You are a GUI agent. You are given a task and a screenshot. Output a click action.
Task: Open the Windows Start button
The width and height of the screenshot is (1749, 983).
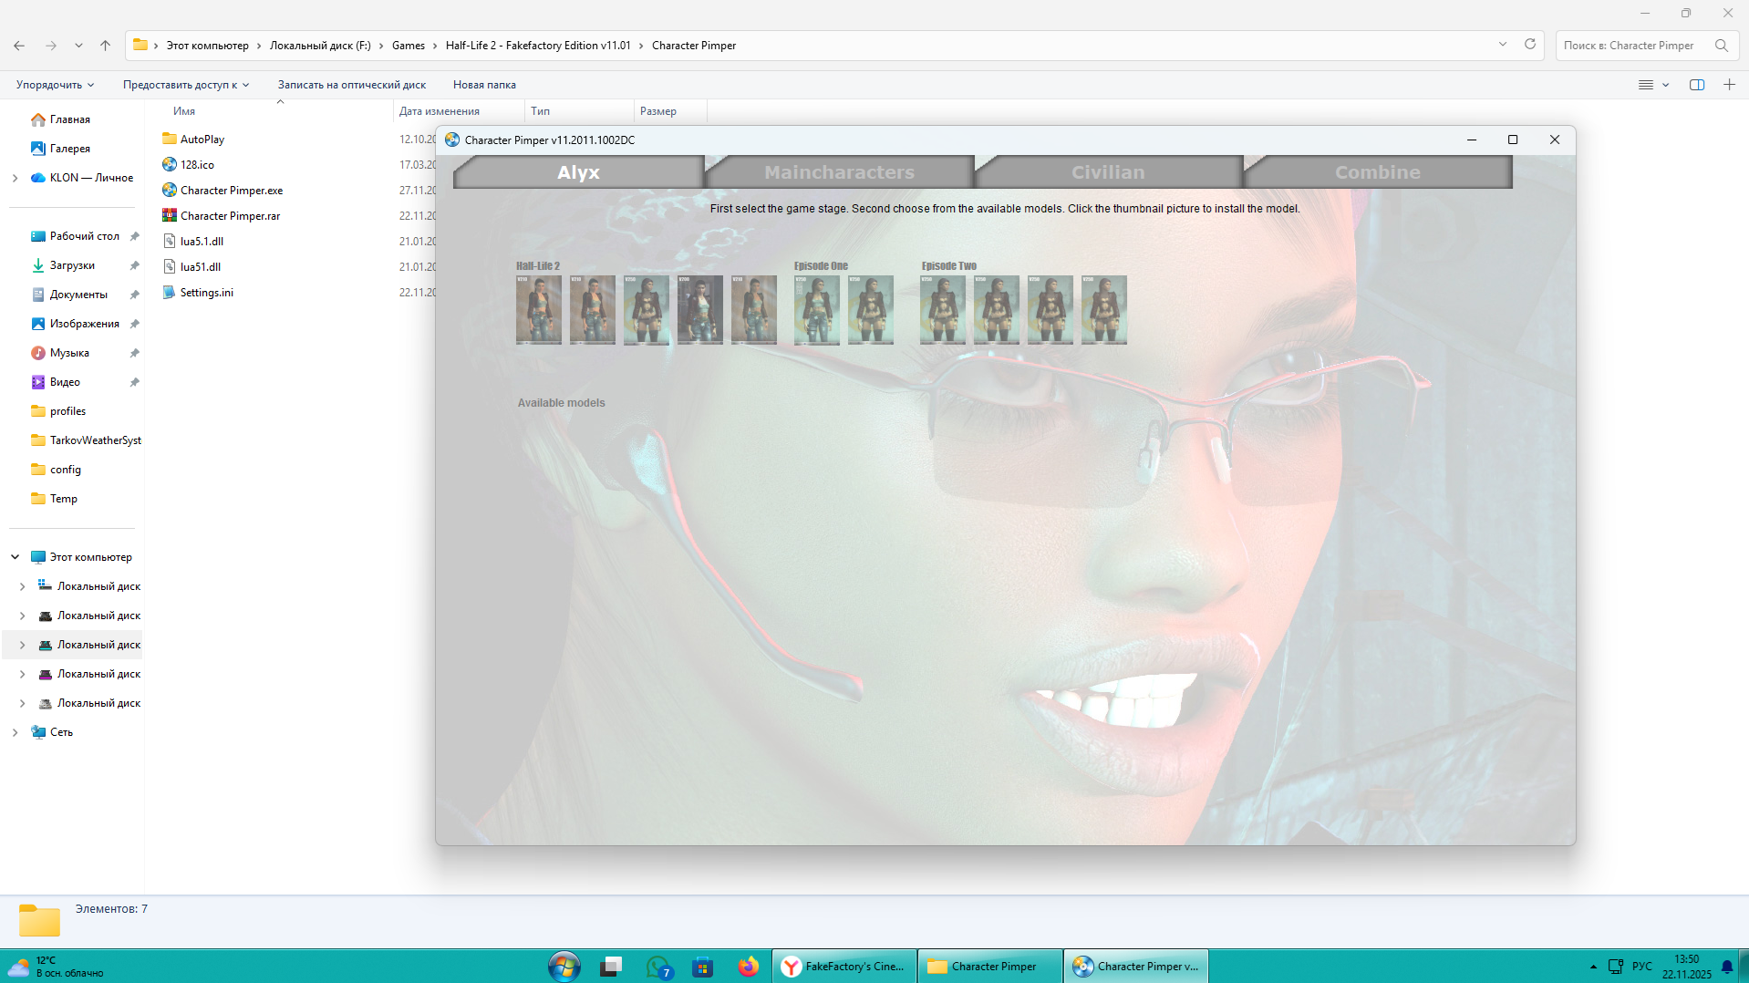coord(564,967)
